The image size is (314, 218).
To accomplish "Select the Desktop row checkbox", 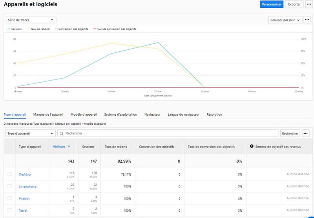I will (x=9, y=174).
